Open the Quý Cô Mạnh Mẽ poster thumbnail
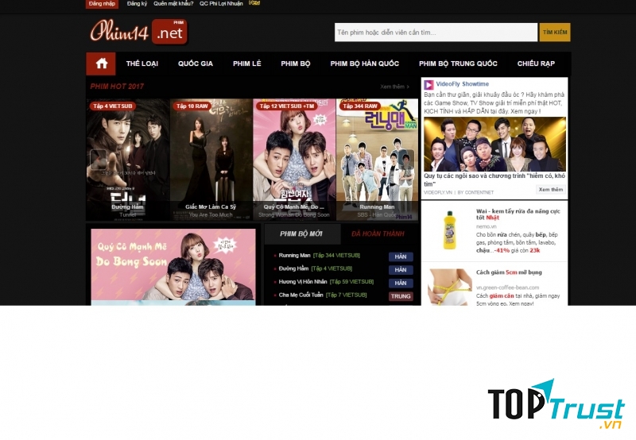 pos(294,160)
